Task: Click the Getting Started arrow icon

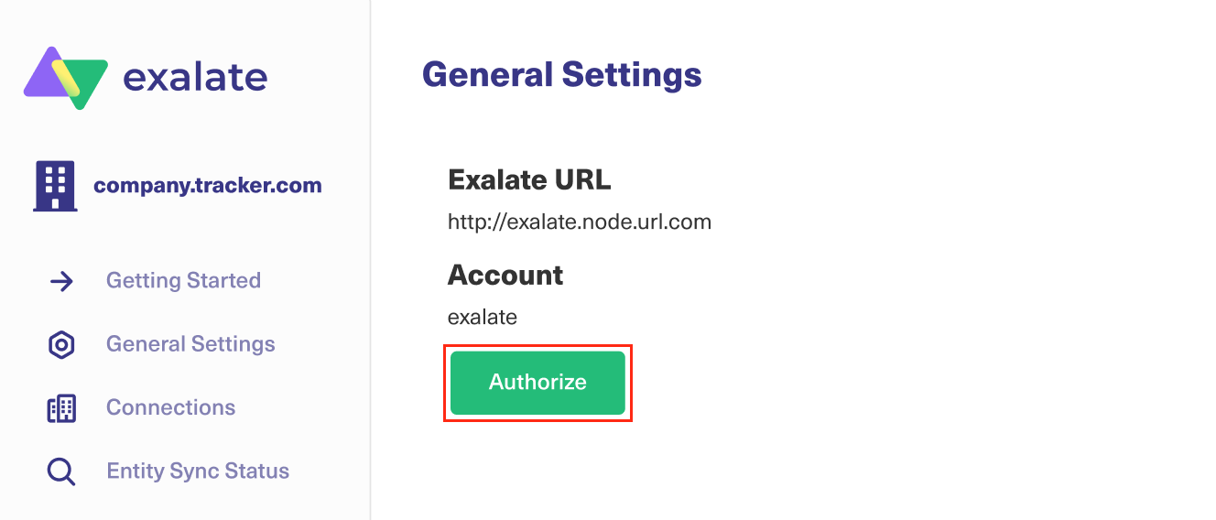Action: [x=61, y=281]
